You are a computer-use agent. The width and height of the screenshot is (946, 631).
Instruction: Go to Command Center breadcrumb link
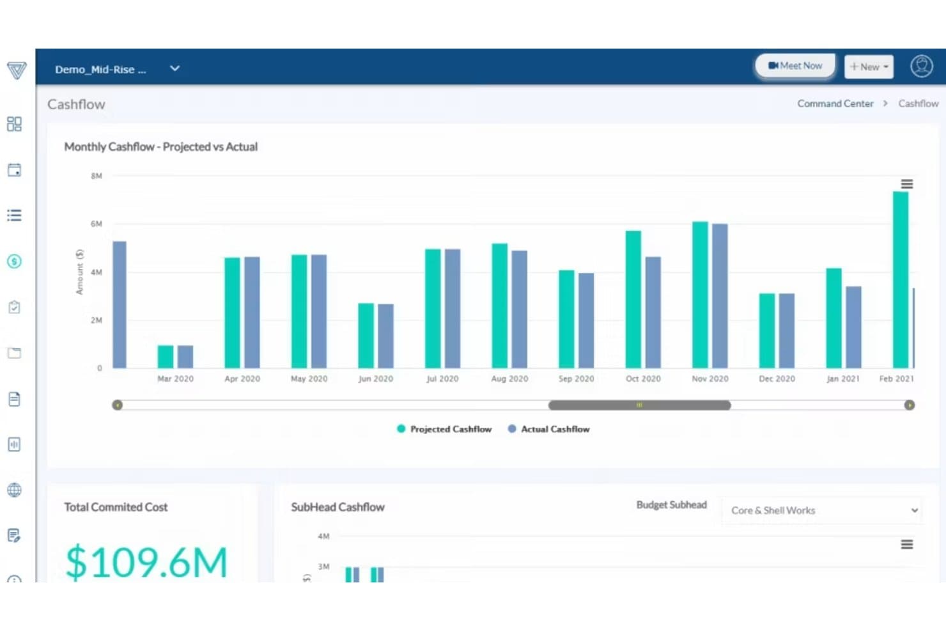click(835, 104)
